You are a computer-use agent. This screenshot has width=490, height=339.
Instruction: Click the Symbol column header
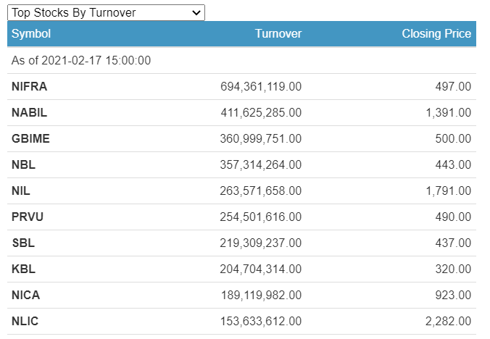31,33
